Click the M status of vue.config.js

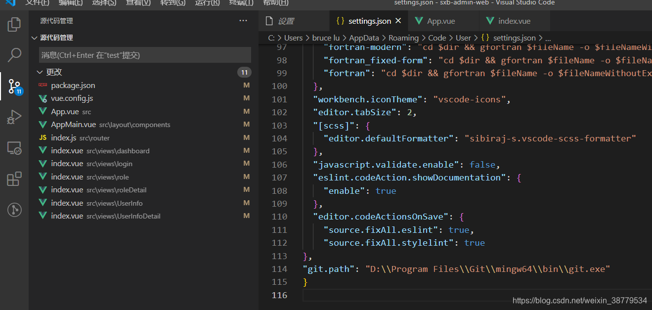coord(246,98)
